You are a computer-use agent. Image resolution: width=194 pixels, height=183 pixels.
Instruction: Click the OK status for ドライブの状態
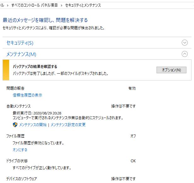point(133,161)
